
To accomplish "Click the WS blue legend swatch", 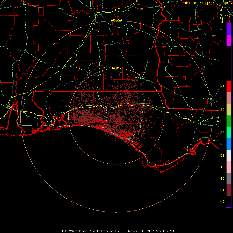I will [x=229, y=144].
